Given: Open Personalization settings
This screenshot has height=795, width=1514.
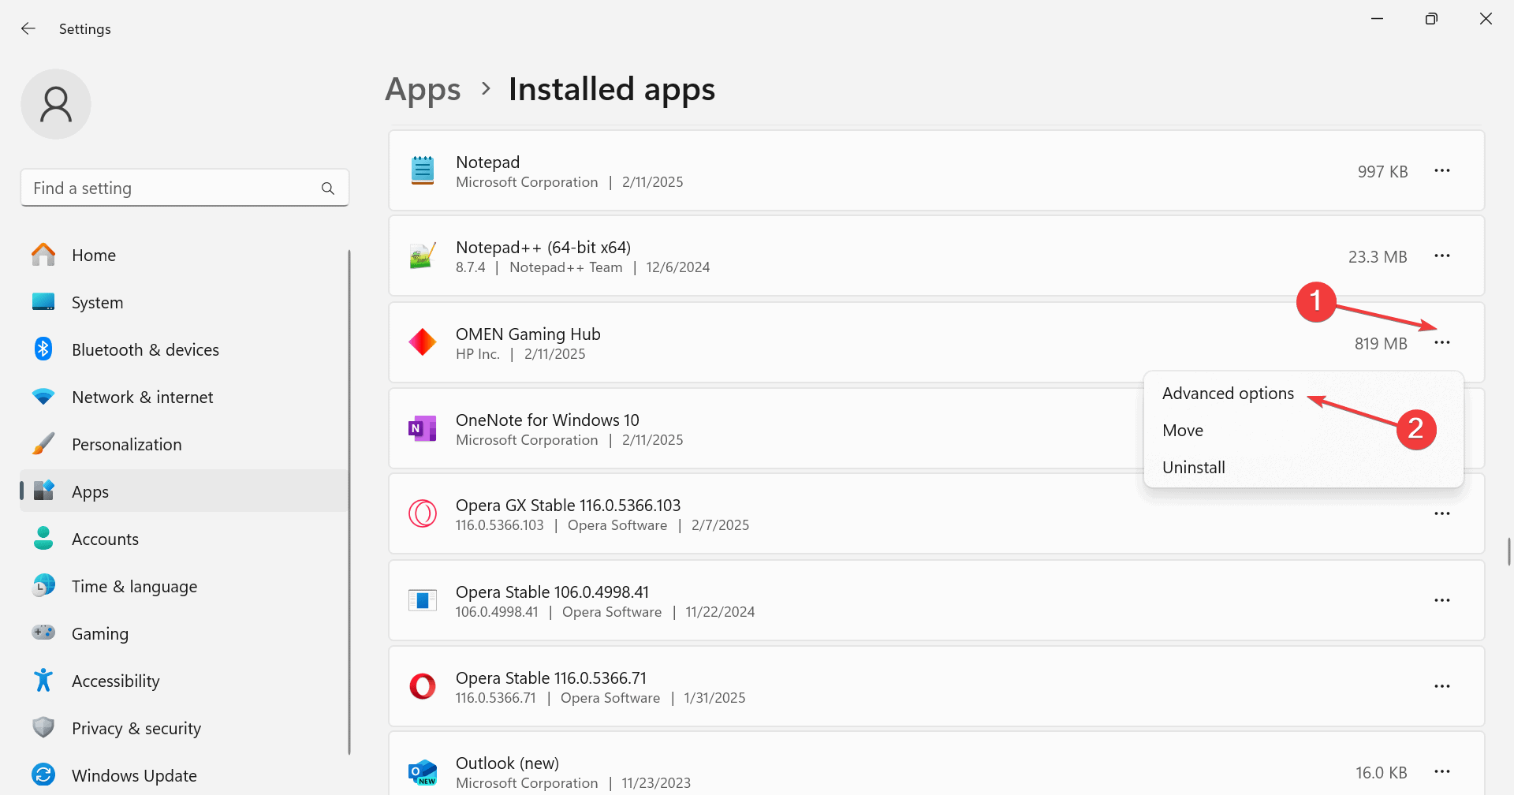Looking at the screenshot, I should (x=185, y=444).
